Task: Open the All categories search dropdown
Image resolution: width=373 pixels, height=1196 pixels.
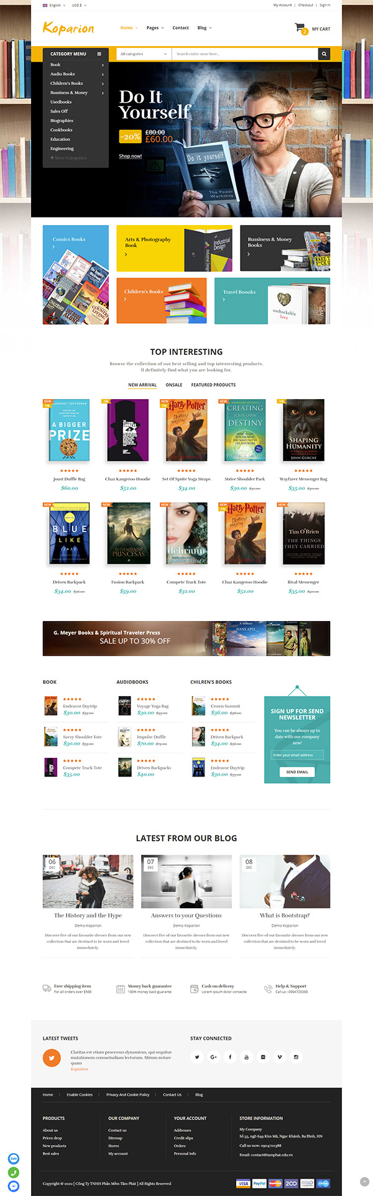Action: click(x=144, y=54)
